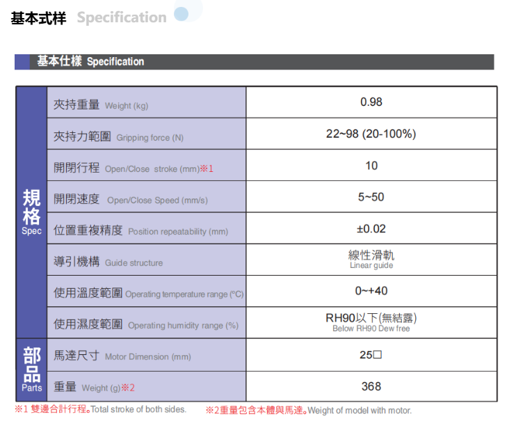
Task: Click the '夾持力範圍 Gripping force (N)' label
Action: [x=118, y=136]
